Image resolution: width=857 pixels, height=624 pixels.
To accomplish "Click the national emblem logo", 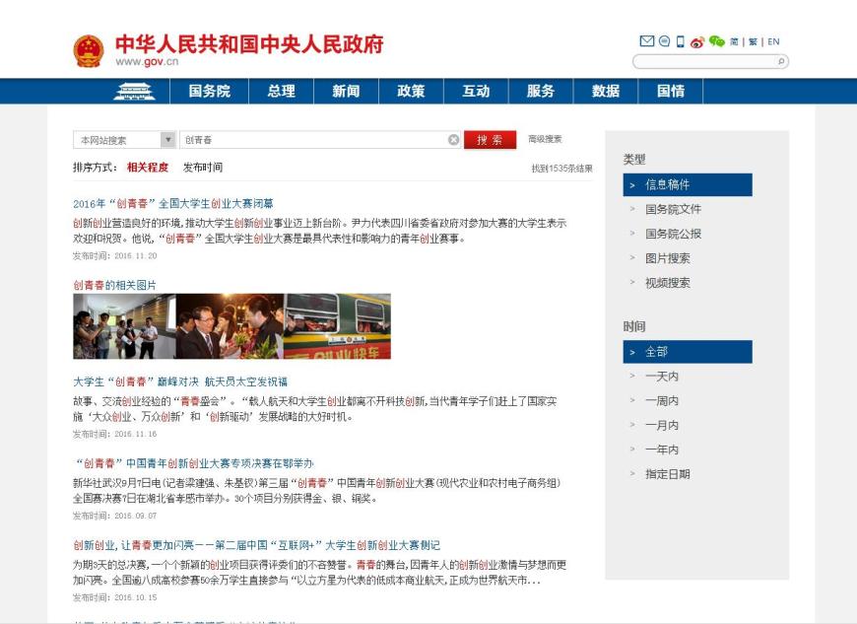I will click(x=90, y=43).
